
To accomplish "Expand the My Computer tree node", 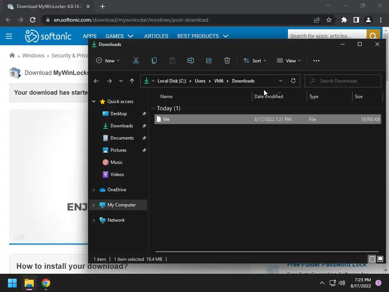I will [x=94, y=205].
